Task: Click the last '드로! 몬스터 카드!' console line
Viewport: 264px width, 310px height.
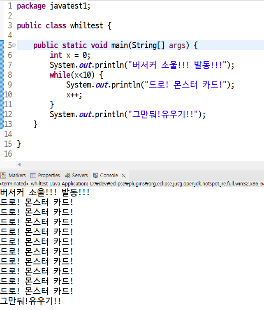Action: click(x=37, y=291)
